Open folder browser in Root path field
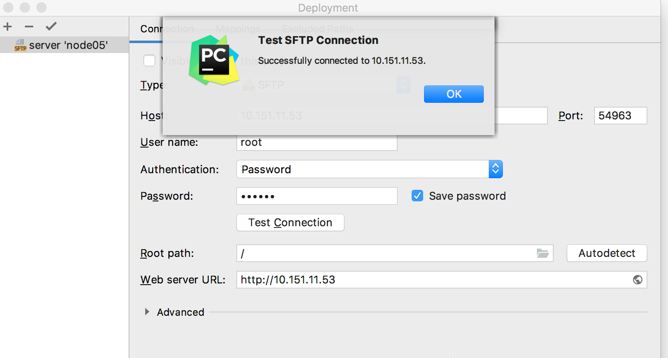Viewport: 668px width, 358px height. coord(542,253)
